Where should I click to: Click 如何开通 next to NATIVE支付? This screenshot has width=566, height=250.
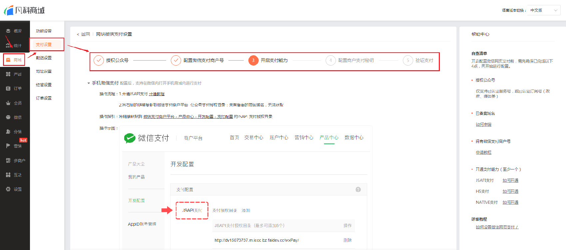pos(510,202)
